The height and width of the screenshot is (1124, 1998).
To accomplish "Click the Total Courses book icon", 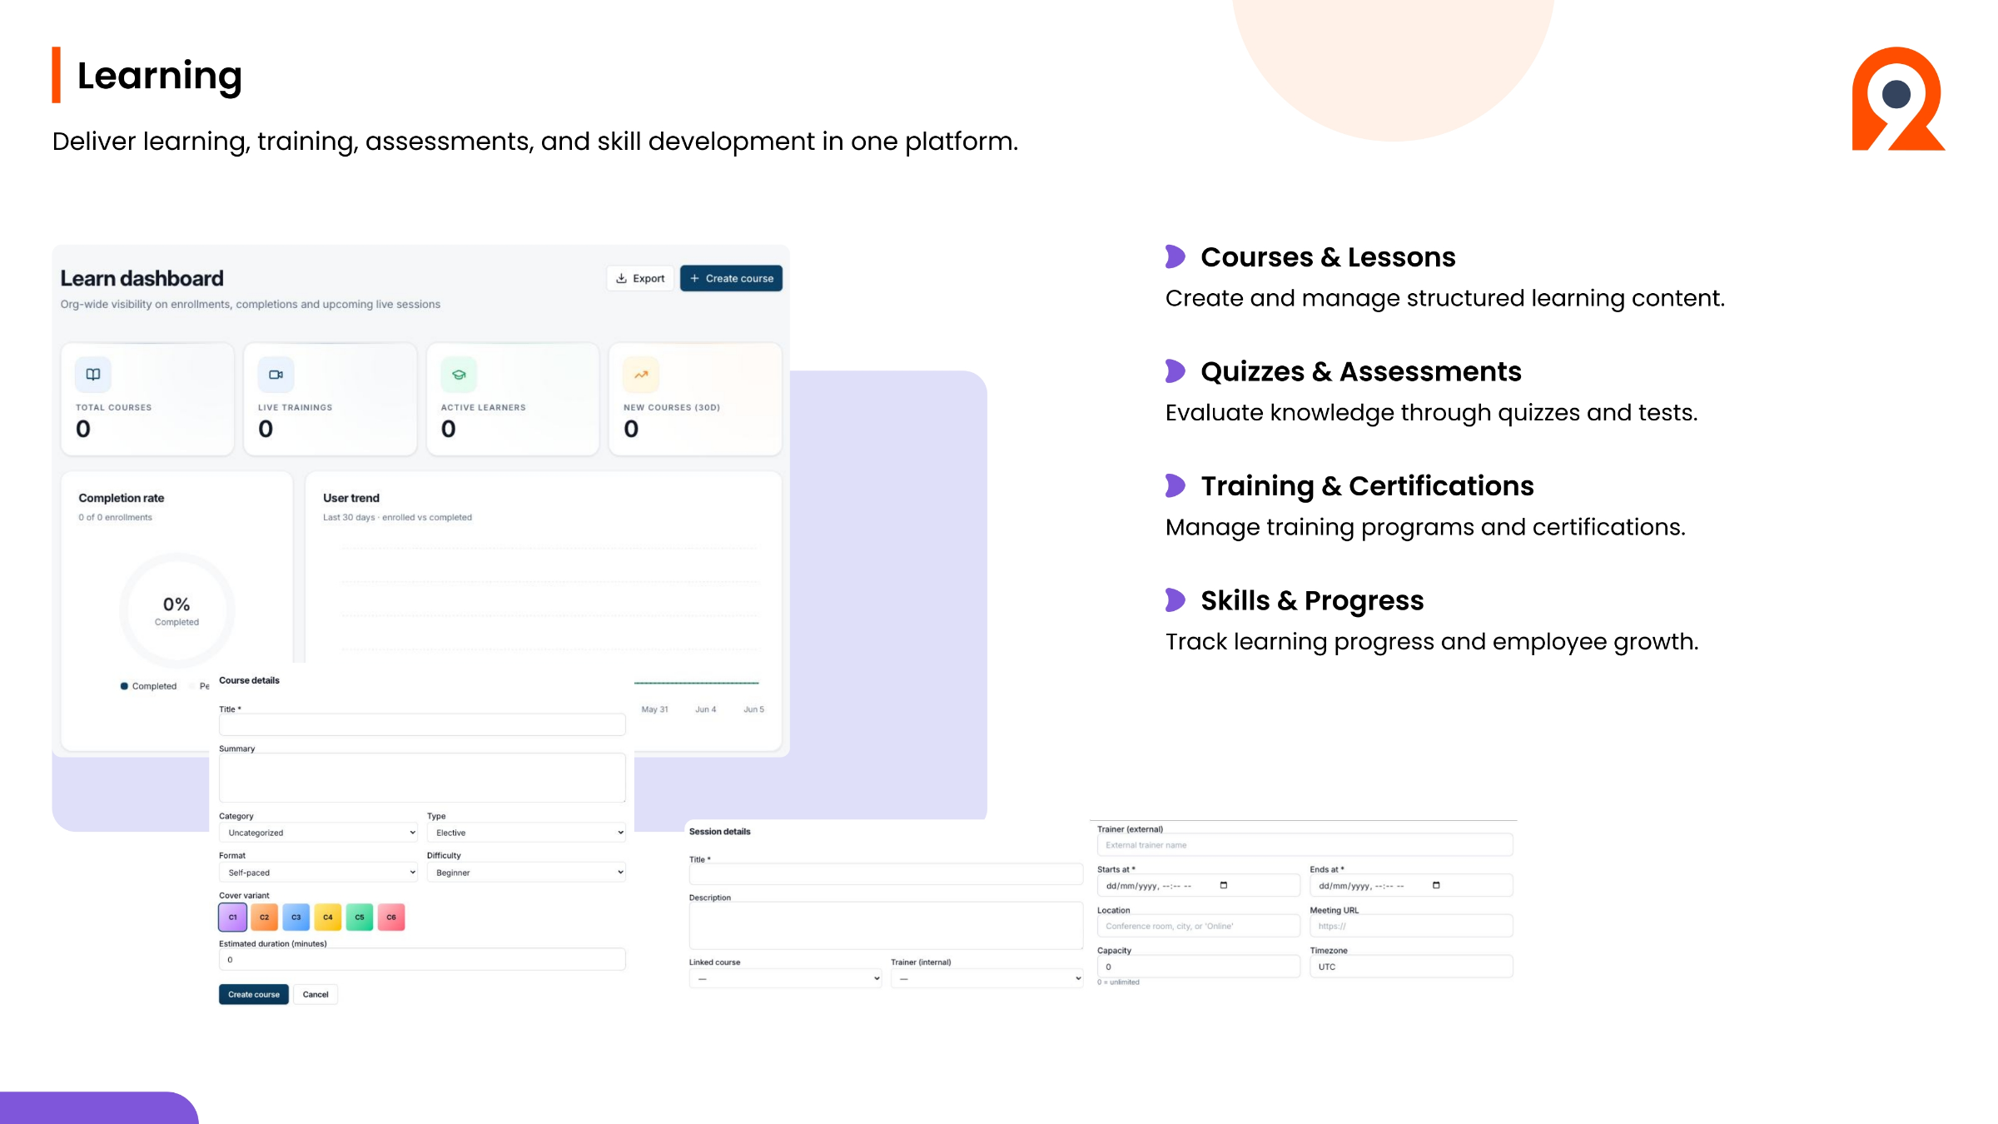I will 93,375.
